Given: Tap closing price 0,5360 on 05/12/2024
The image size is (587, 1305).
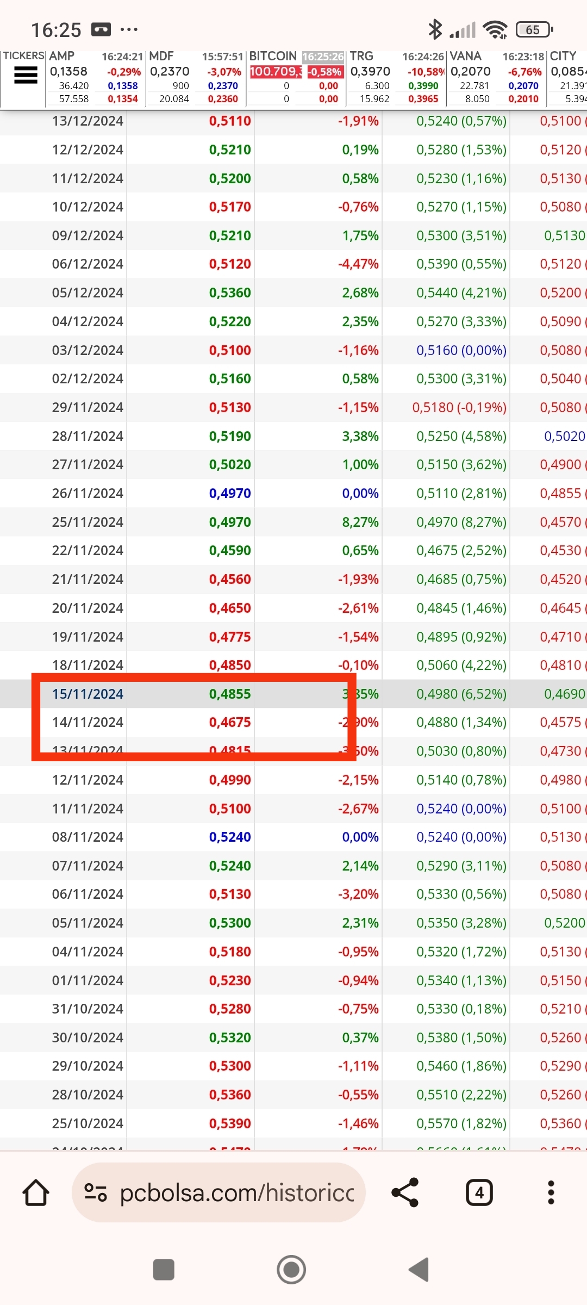Looking at the screenshot, I should point(230,293).
